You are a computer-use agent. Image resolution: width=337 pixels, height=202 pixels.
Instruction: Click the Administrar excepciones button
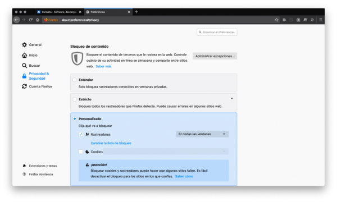[215, 56]
